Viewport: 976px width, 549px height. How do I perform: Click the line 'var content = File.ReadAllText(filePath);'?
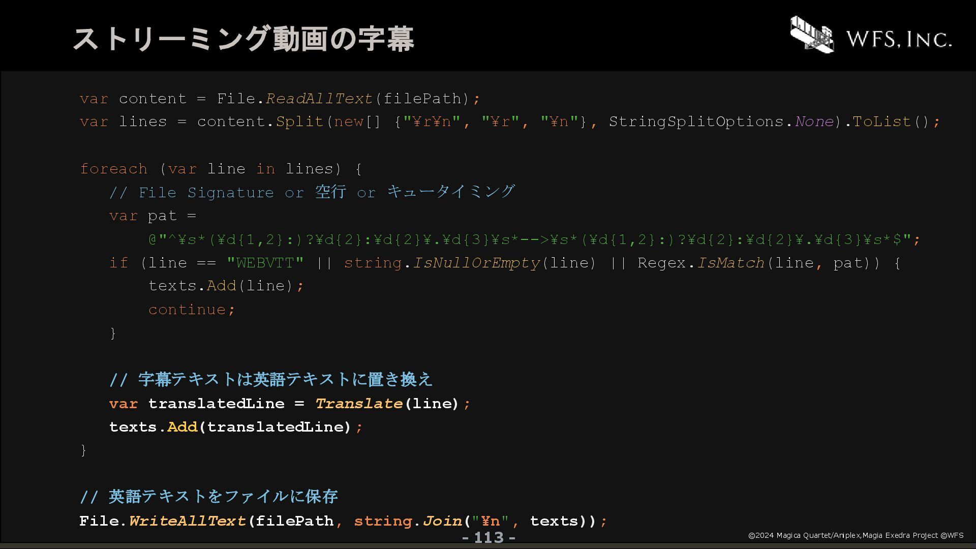[x=280, y=99]
